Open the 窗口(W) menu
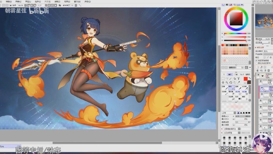The width and height of the screenshot is (273, 154). 77,1
